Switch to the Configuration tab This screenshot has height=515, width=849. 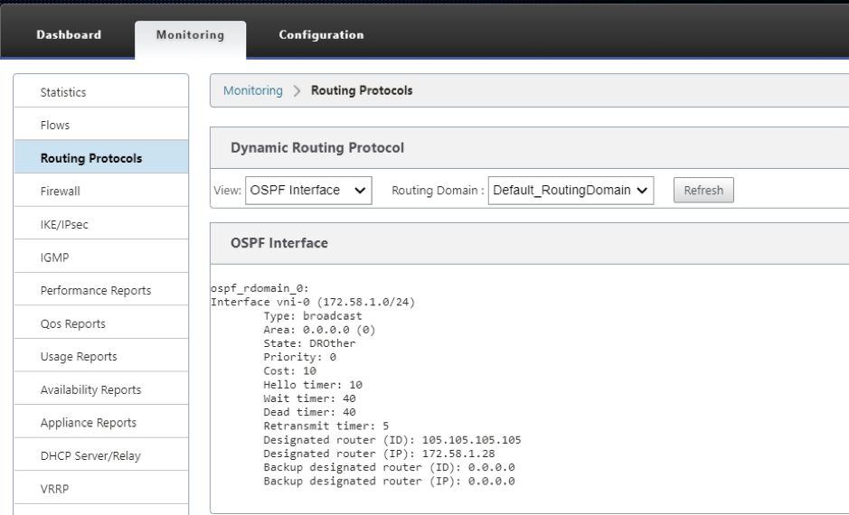[321, 35]
